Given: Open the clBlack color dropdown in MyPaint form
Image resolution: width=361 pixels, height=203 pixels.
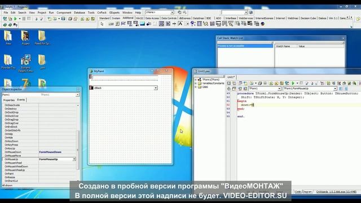Looking at the screenshot, I should (x=156, y=88).
